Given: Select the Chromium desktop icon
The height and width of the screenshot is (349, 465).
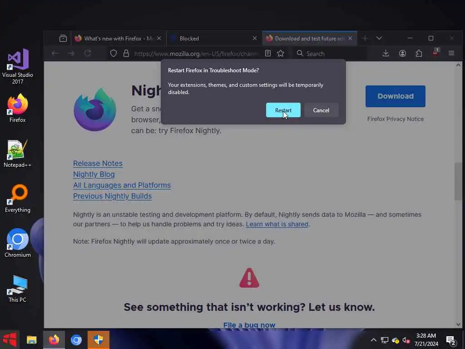Looking at the screenshot, I should 18,244.
